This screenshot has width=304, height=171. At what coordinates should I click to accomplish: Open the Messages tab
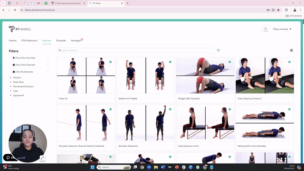click(76, 40)
